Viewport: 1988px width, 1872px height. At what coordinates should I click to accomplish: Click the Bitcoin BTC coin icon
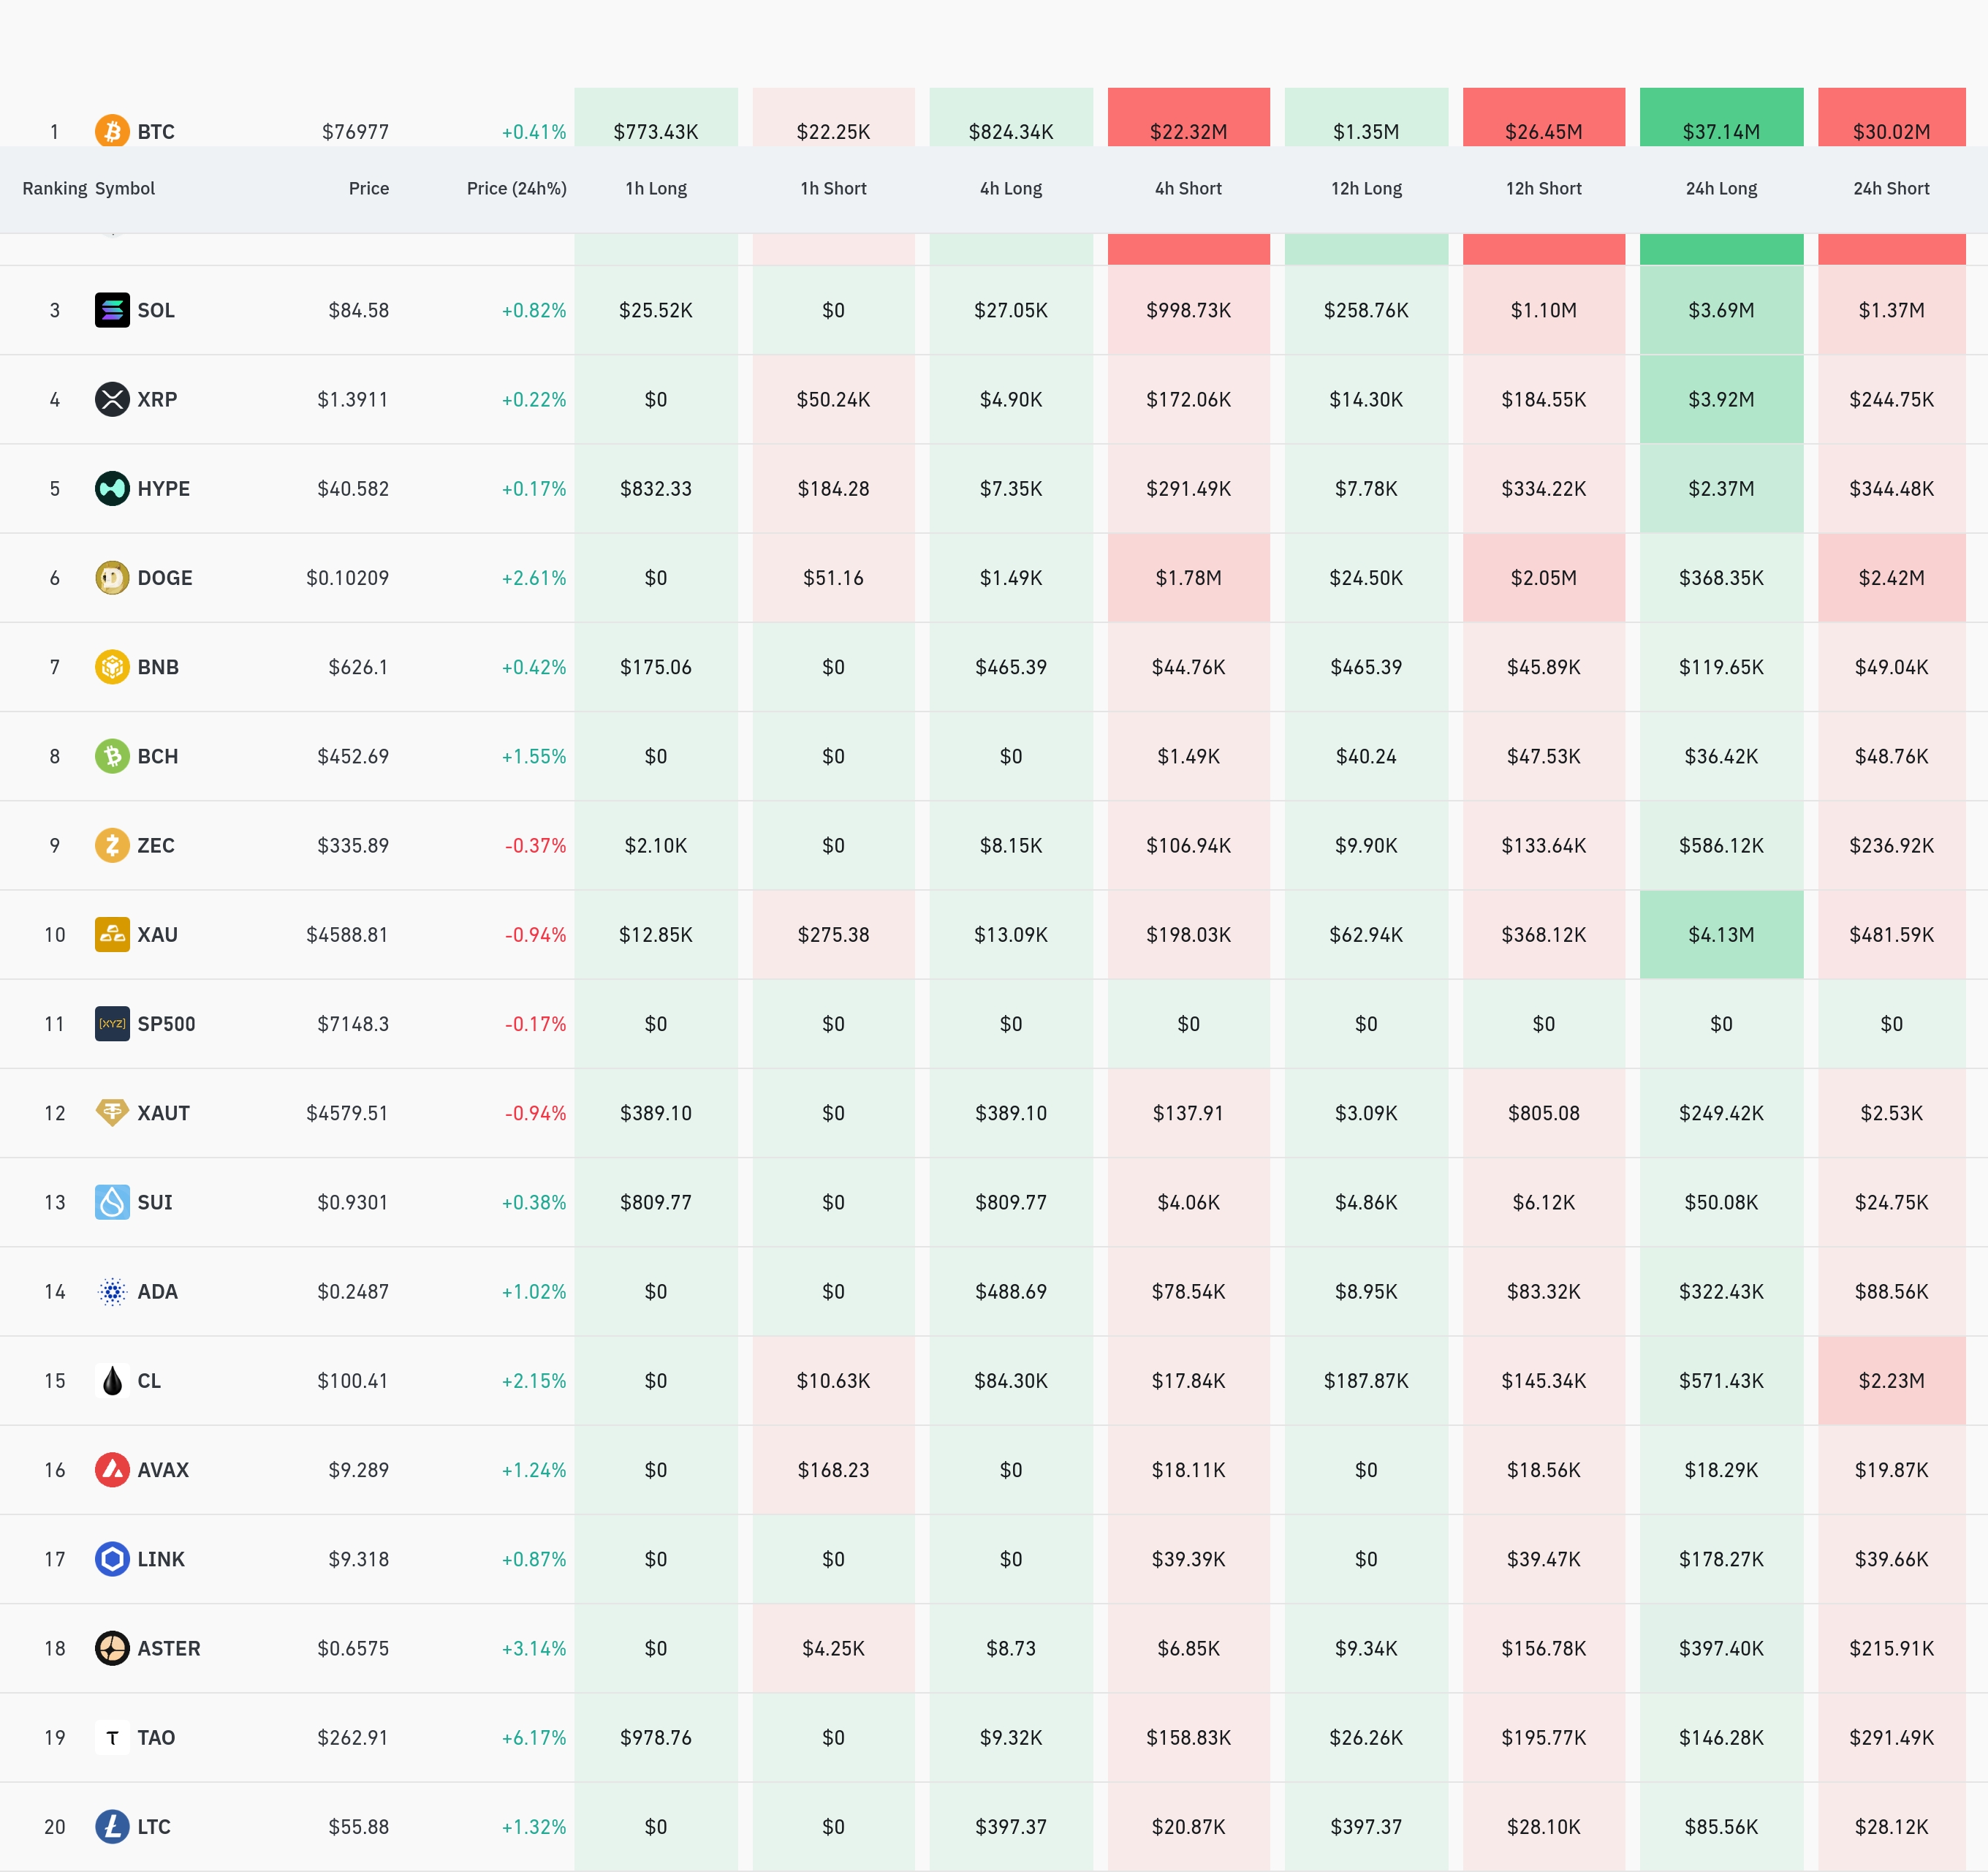click(112, 131)
